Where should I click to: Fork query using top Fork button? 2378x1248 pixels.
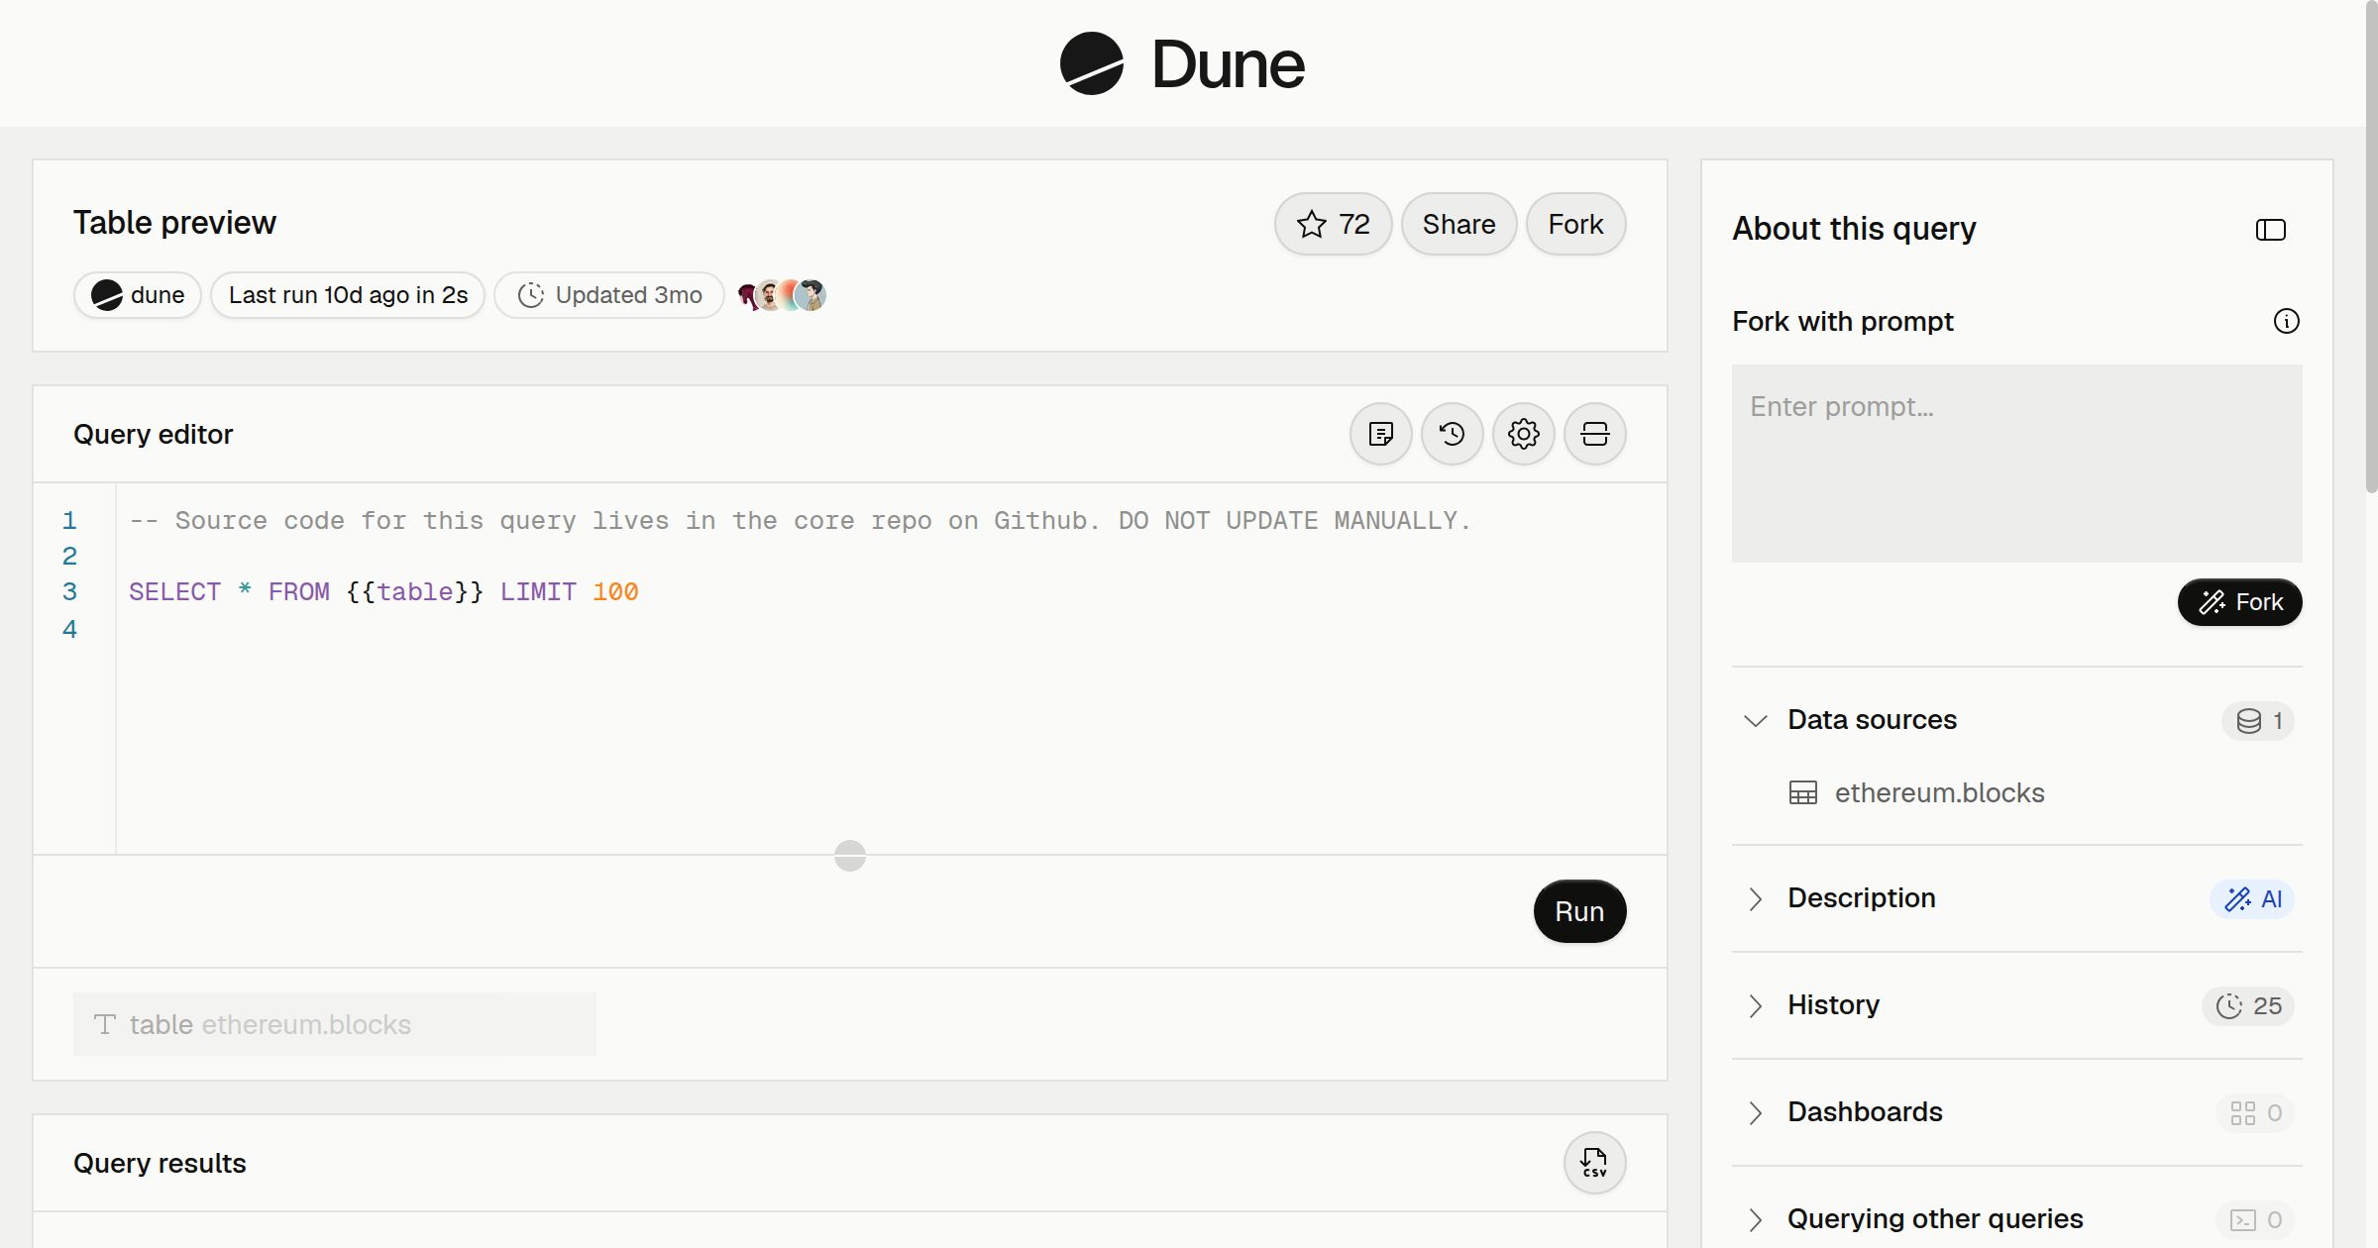click(1575, 224)
